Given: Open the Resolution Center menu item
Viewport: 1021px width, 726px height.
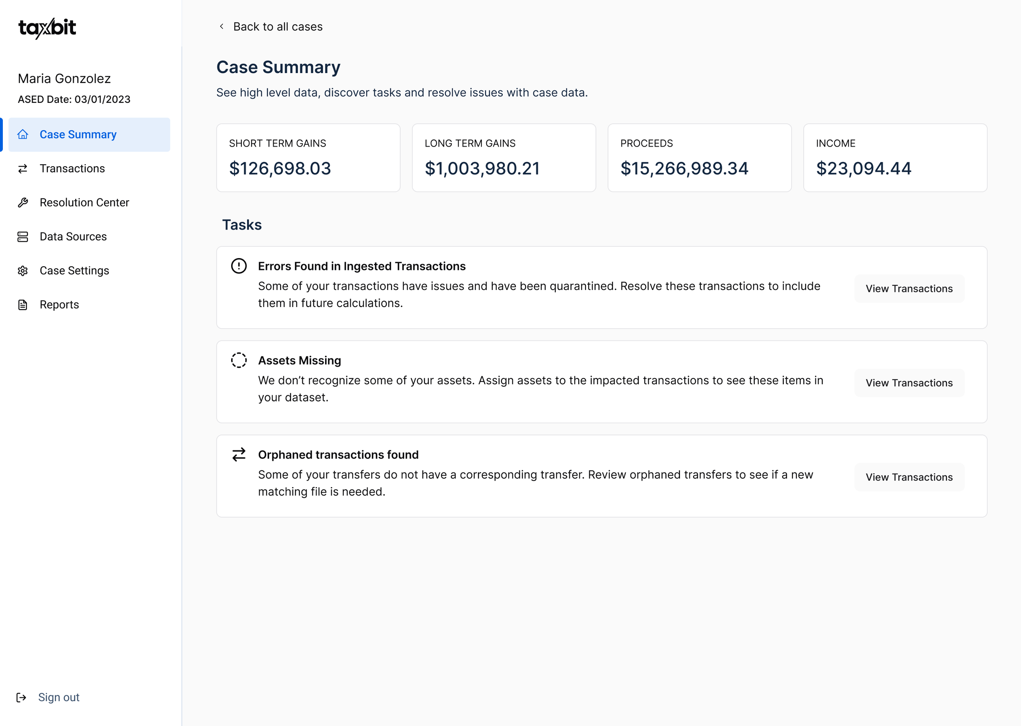Looking at the screenshot, I should tap(84, 203).
